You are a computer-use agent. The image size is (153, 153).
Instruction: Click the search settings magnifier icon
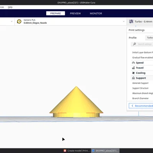click(x=134, y=44)
